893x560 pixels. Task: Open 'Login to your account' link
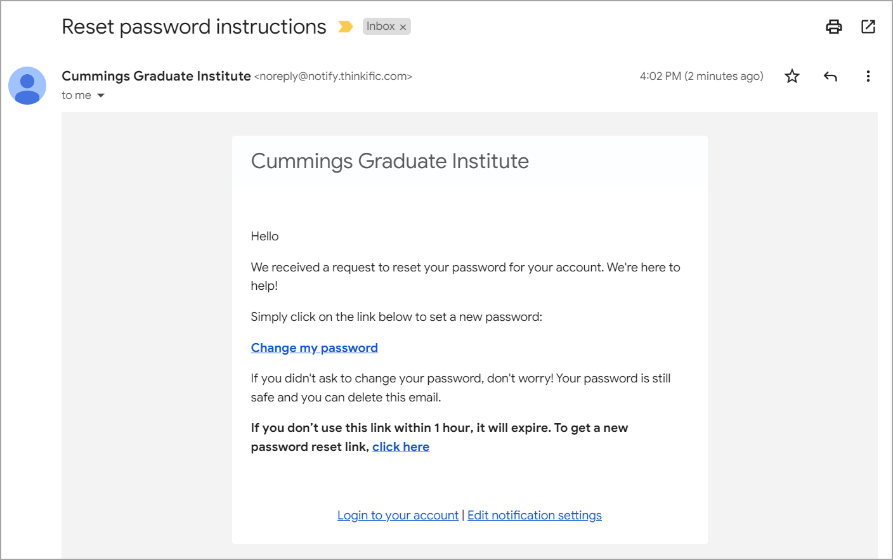(398, 515)
